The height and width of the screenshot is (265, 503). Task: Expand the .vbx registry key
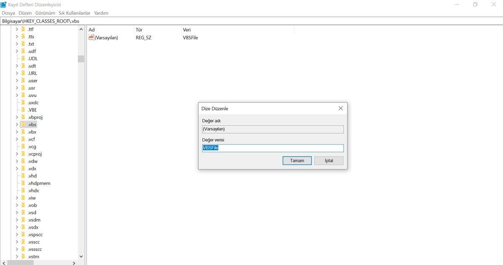point(17,131)
